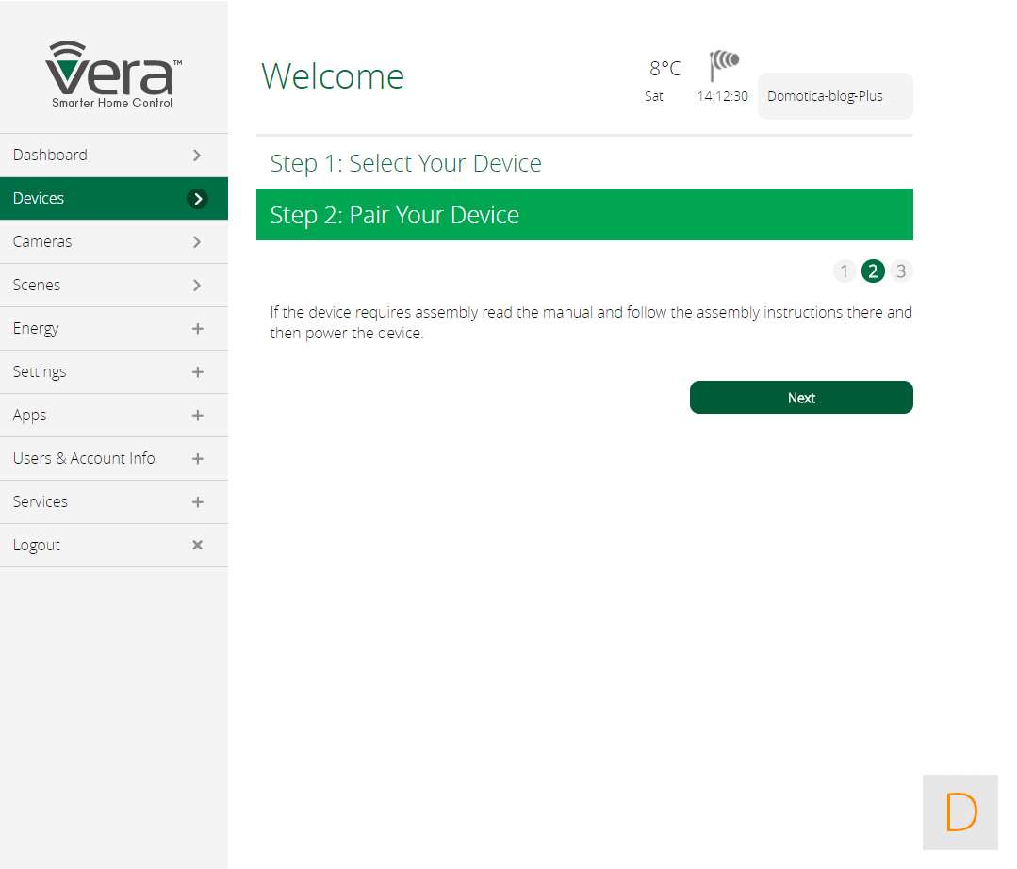1017x869 pixels.
Task: Select the Domotica-blog-Plus controller box
Action: point(835,96)
